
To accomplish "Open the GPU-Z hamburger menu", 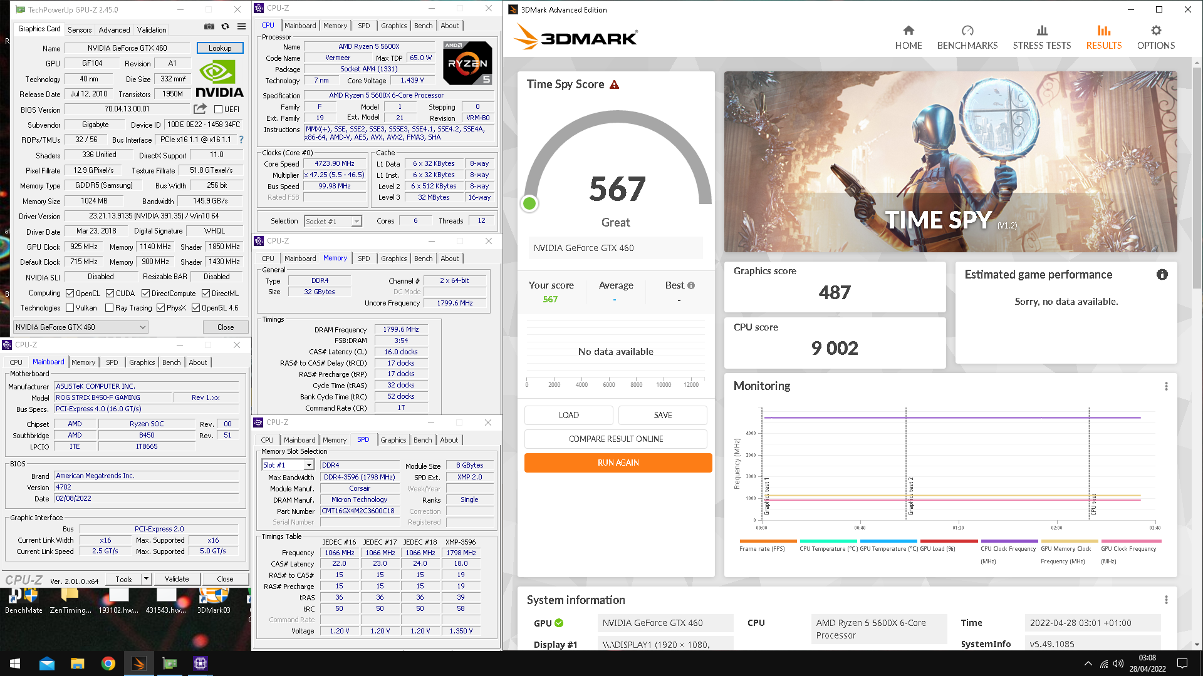I will click(241, 26).
